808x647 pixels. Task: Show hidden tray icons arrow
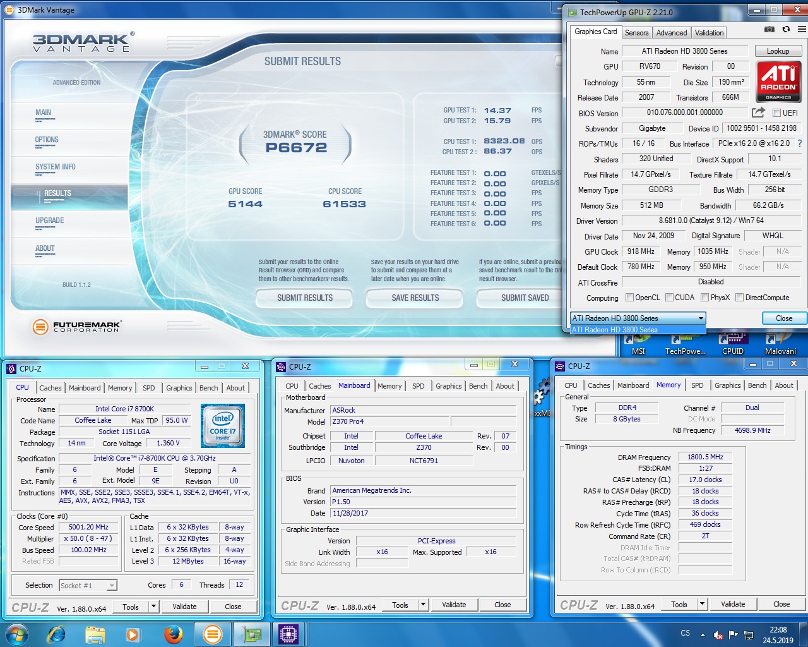(x=703, y=634)
